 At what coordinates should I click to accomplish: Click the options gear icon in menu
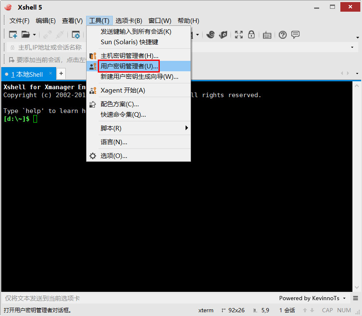(x=93, y=156)
